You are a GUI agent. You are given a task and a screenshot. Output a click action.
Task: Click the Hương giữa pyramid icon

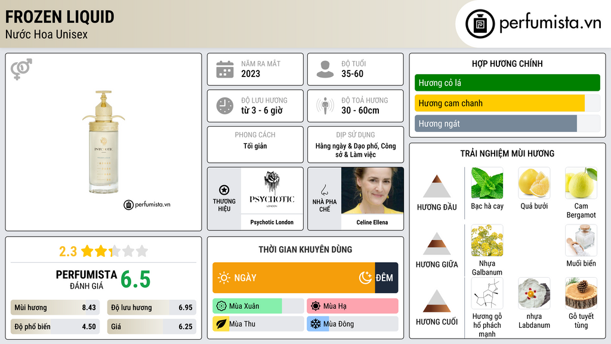(x=437, y=244)
